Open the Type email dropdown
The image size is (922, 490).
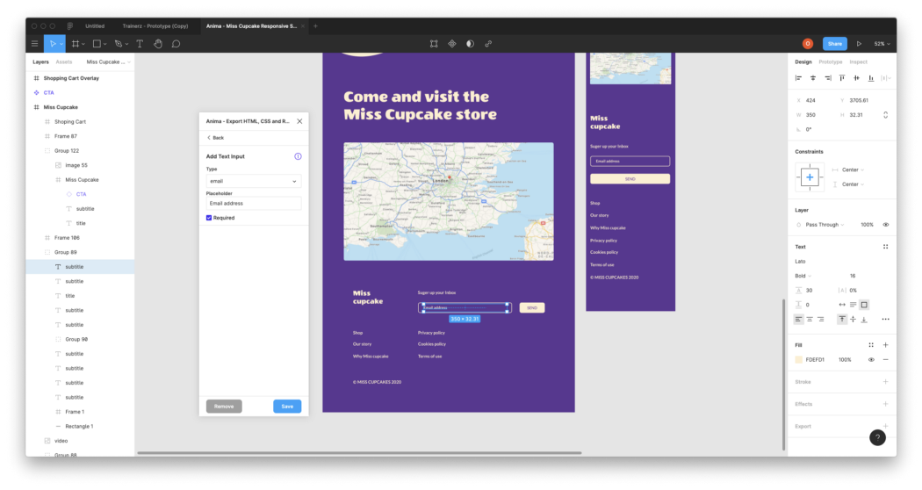254,181
